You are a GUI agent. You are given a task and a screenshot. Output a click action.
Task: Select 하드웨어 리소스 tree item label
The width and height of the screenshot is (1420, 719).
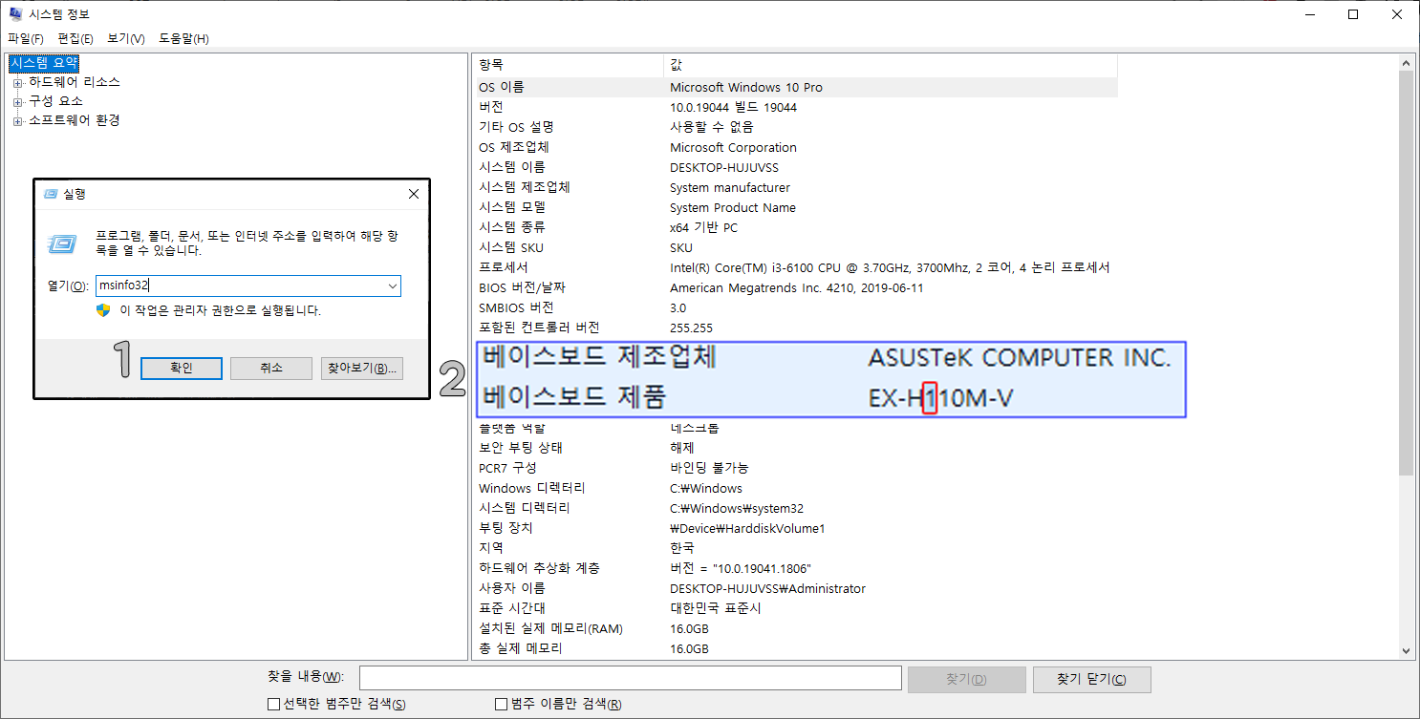tap(75, 82)
